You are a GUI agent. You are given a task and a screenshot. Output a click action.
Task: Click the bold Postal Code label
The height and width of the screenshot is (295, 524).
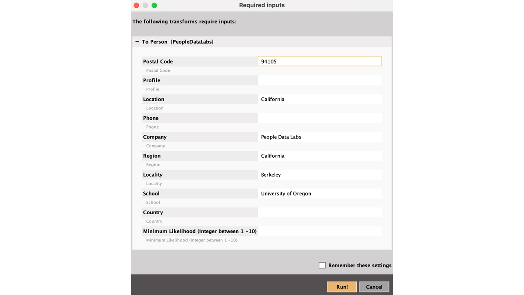pos(158,61)
